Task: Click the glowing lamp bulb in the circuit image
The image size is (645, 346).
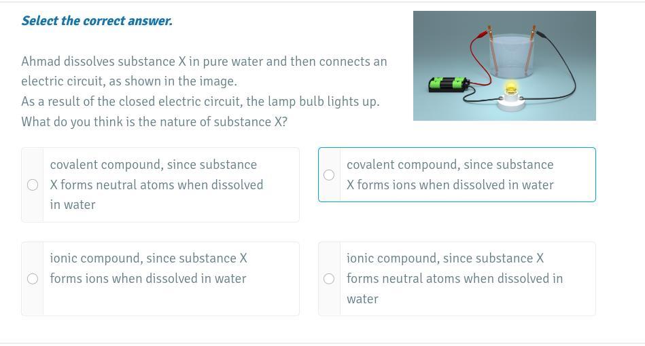Action: point(511,89)
